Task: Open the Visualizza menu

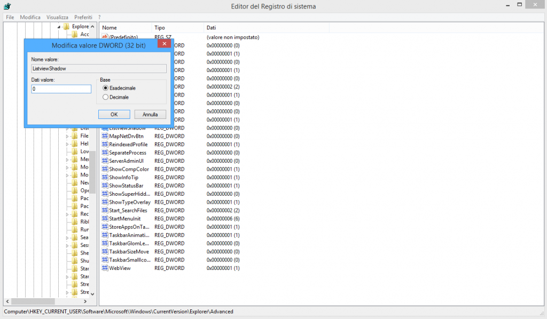Action: point(57,17)
